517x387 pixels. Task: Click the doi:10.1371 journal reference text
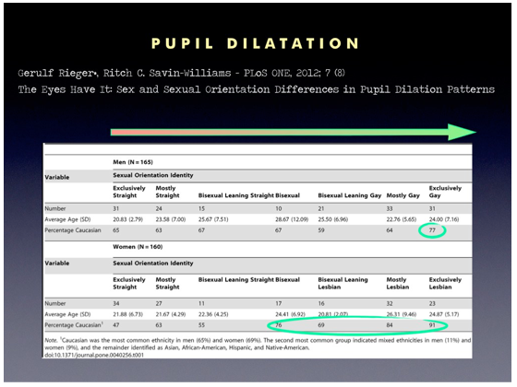(94, 355)
